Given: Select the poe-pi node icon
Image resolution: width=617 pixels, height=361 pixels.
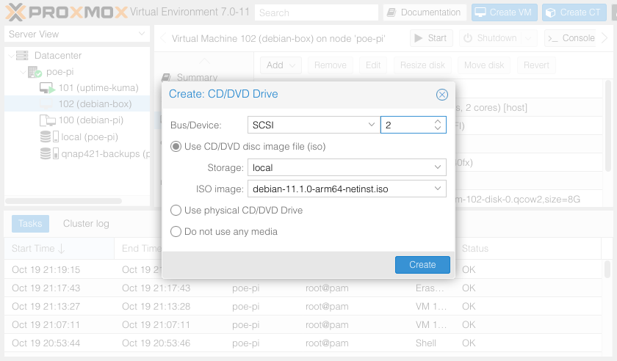Looking at the screenshot, I should [35, 72].
